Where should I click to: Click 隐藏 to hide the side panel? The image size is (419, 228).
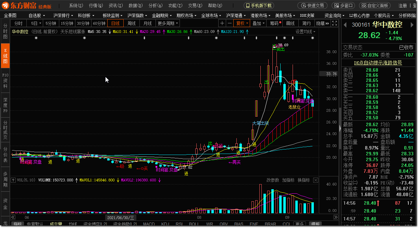pos(322,23)
